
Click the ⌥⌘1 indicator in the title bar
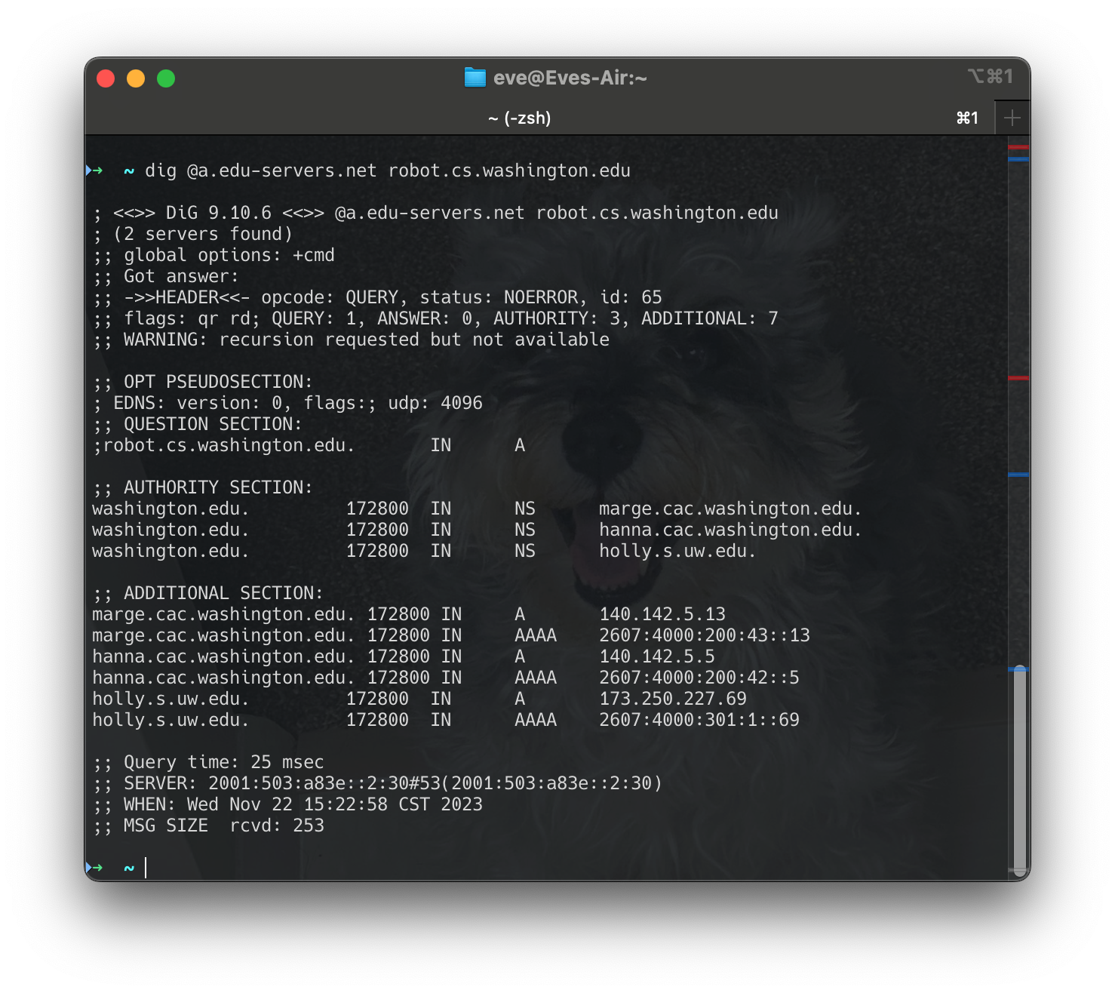tap(991, 76)
